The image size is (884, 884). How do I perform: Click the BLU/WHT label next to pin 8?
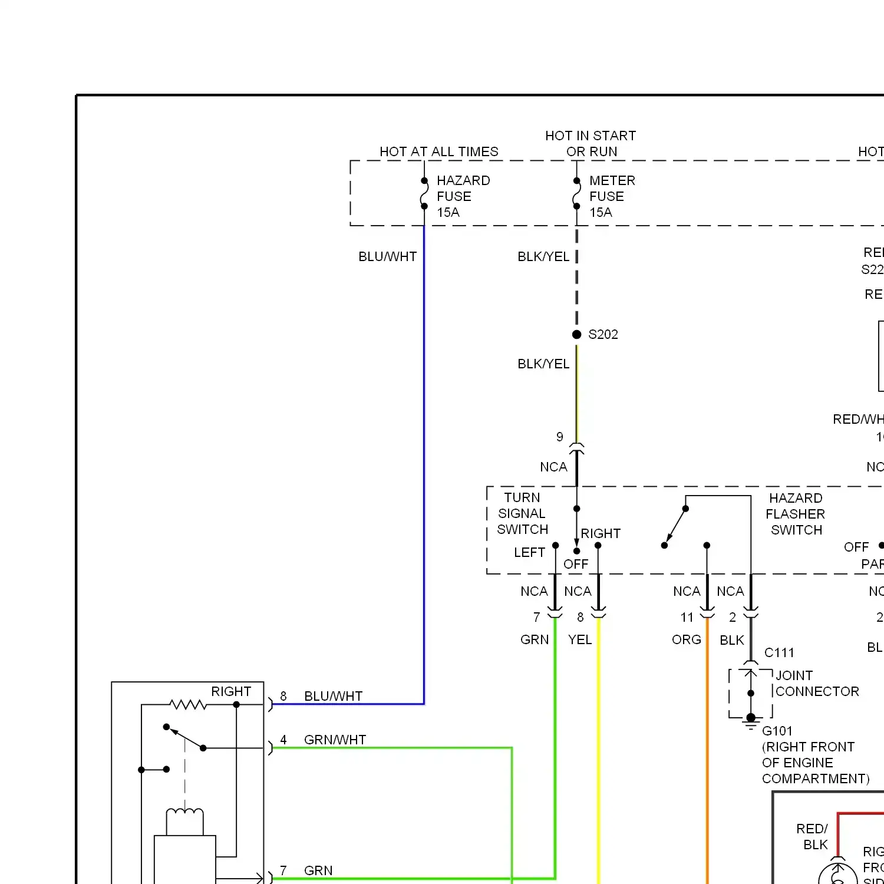coord(334,696)
